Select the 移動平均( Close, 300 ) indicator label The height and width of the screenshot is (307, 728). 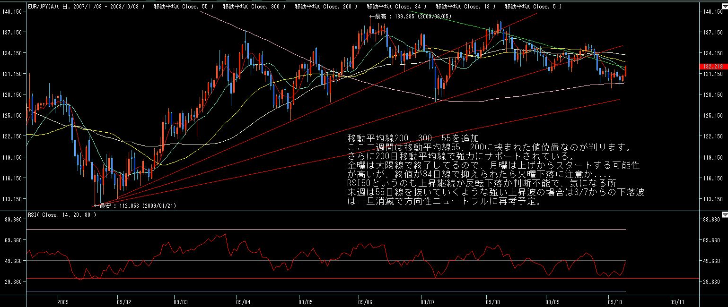[254, 7]
